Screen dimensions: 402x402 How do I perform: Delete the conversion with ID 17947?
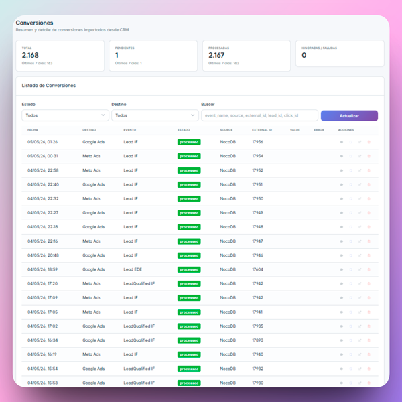tap(369, 241)
